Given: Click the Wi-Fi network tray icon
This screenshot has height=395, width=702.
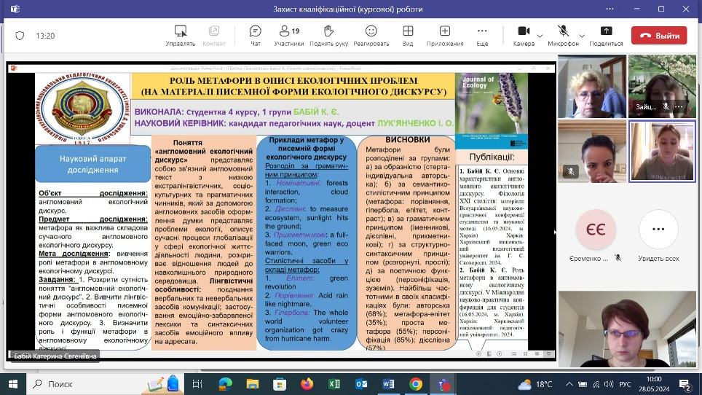Looking at the screenshot, I should pyautogui.click(x=596, y=384).
